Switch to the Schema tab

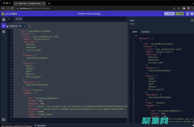pos(145,32)
